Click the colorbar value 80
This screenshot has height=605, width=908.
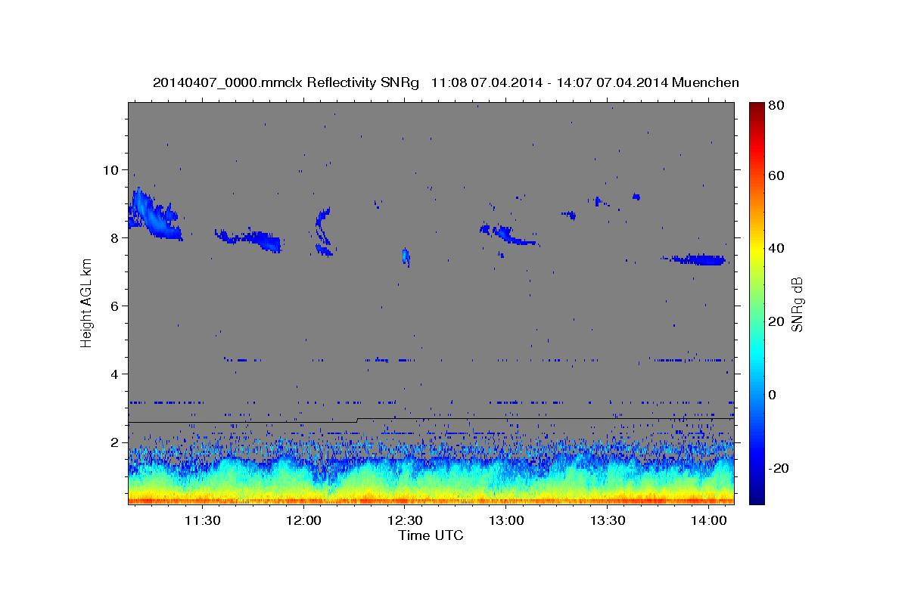tap(778, 105)
